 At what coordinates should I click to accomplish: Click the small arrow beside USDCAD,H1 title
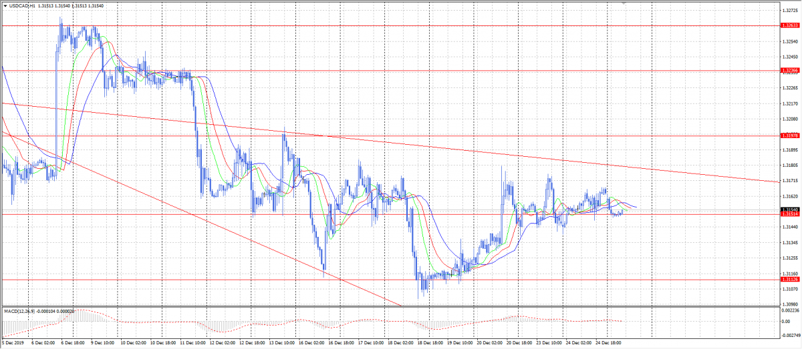(x=4, y=5)
